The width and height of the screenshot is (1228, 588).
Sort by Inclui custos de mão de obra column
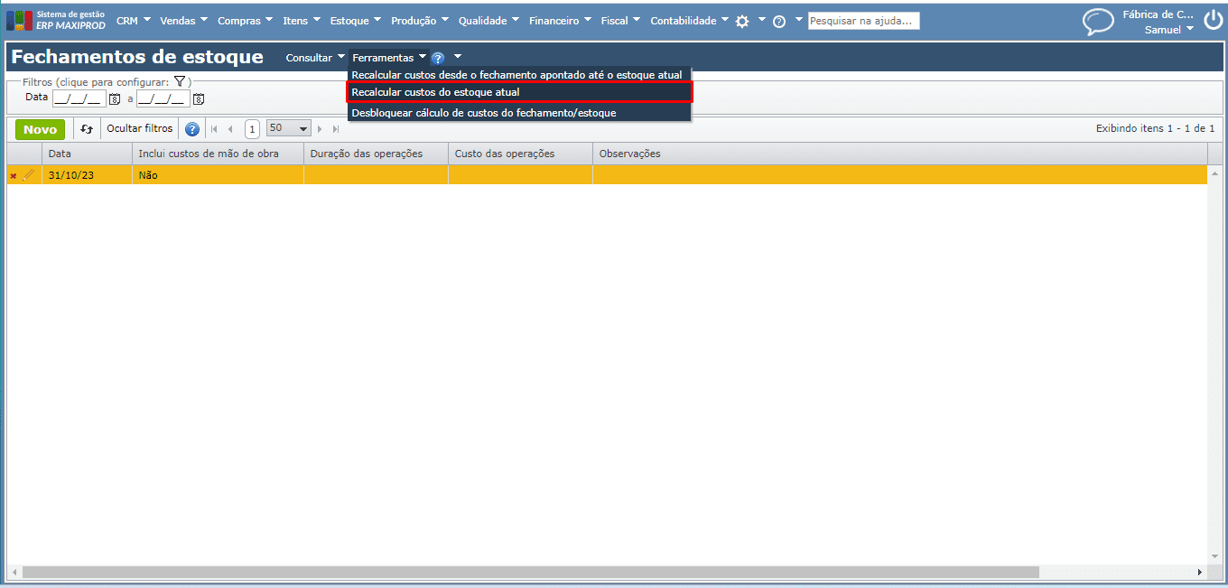(x=218, y=154)
